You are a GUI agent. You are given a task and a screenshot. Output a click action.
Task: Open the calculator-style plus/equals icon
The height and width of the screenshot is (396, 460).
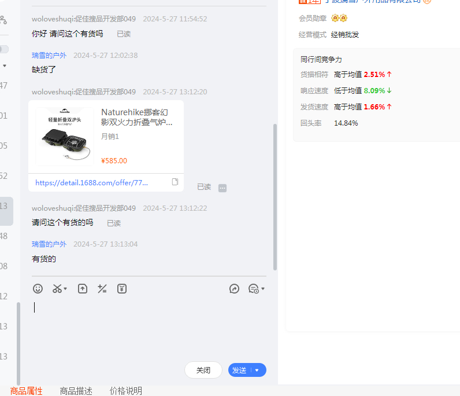(102, 288)
